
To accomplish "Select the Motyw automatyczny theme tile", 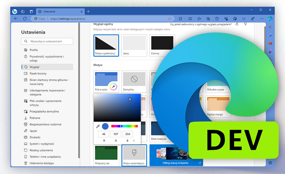I will click(134, 156).
